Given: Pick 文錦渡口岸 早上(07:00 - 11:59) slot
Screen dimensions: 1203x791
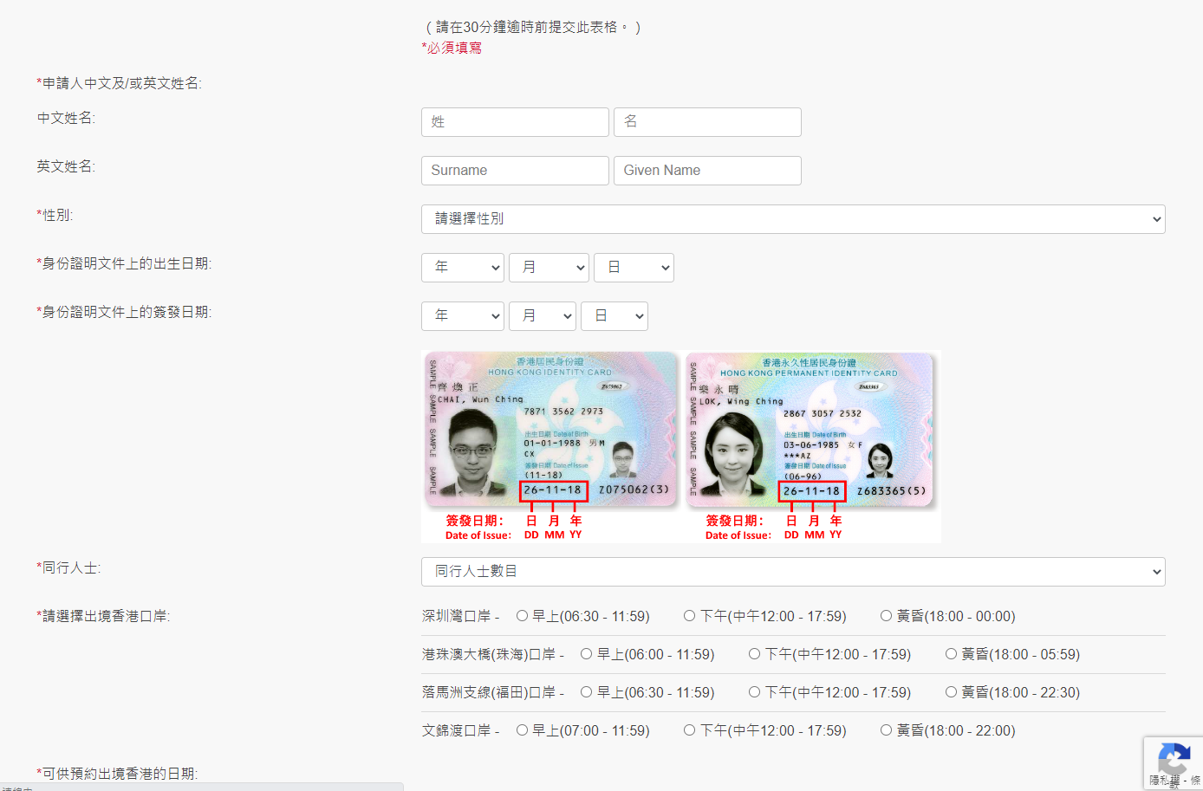Looking at the screenshot, I should pyautogui.click(x=522, y=730).
